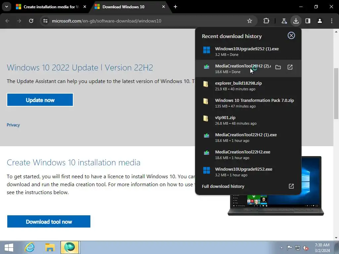This screenshot has height=254, width=339.
Task: Click the Windows10Upgrade9252 (1).exe file icon
Action: 207,50
